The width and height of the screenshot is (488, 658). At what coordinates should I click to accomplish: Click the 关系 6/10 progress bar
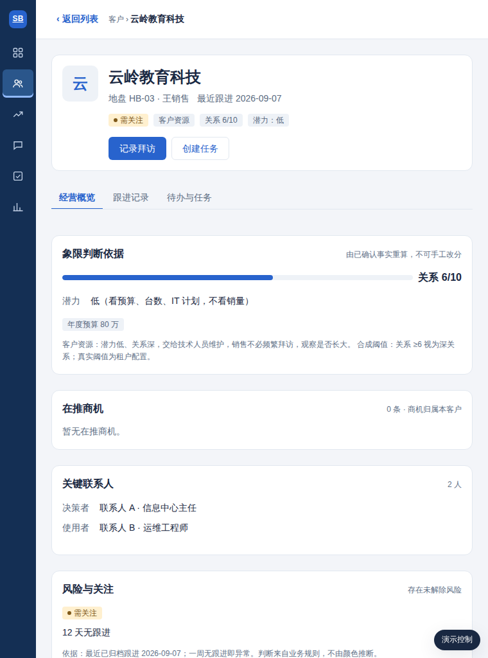[x=238, y=278]
